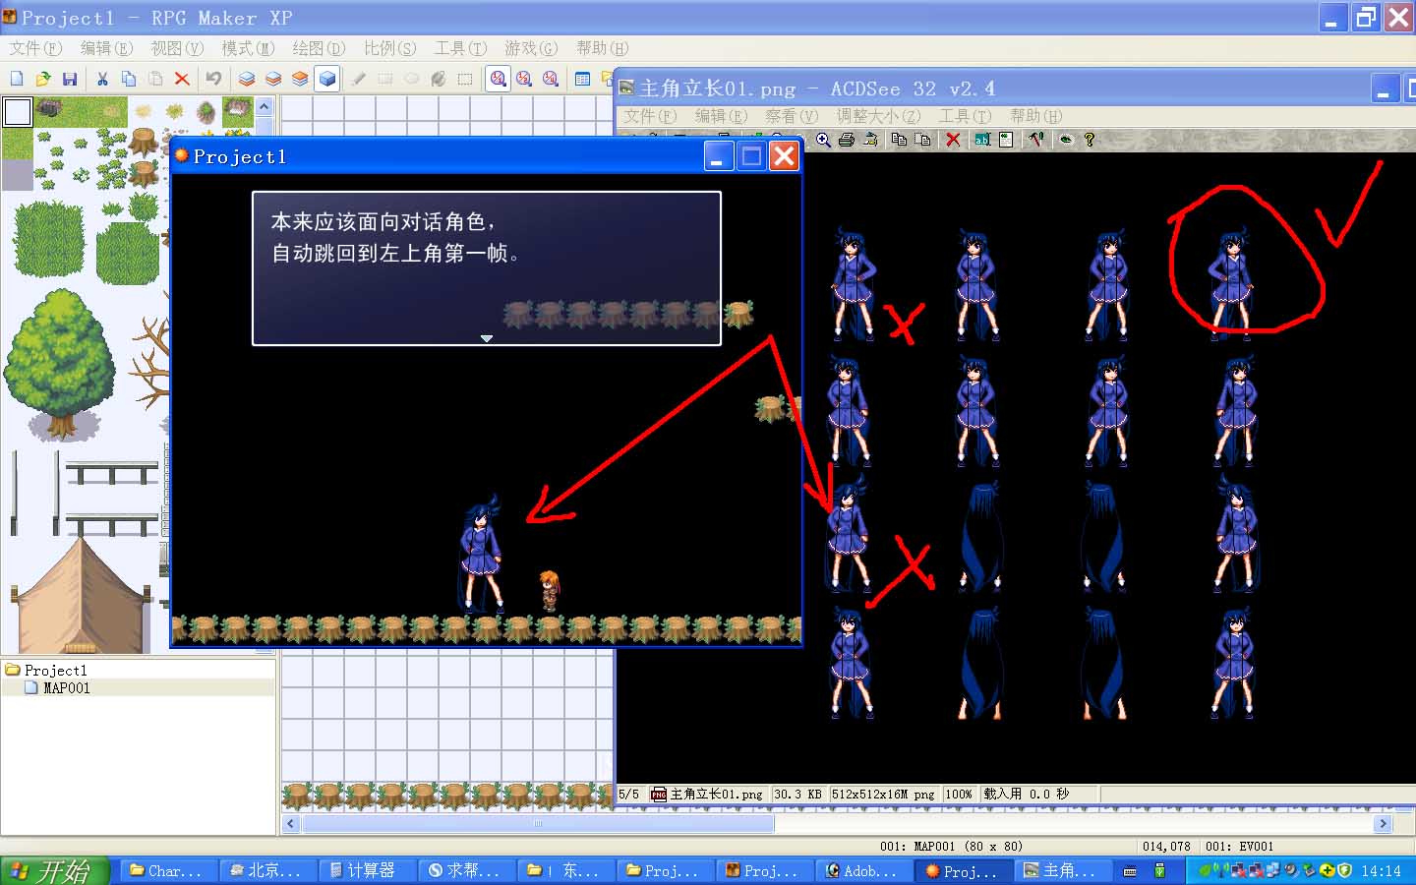The height and width of the screenshot is (885, 1416).
Task: Click the map scrollbar right arrow
Action: tap(1384, 824)
